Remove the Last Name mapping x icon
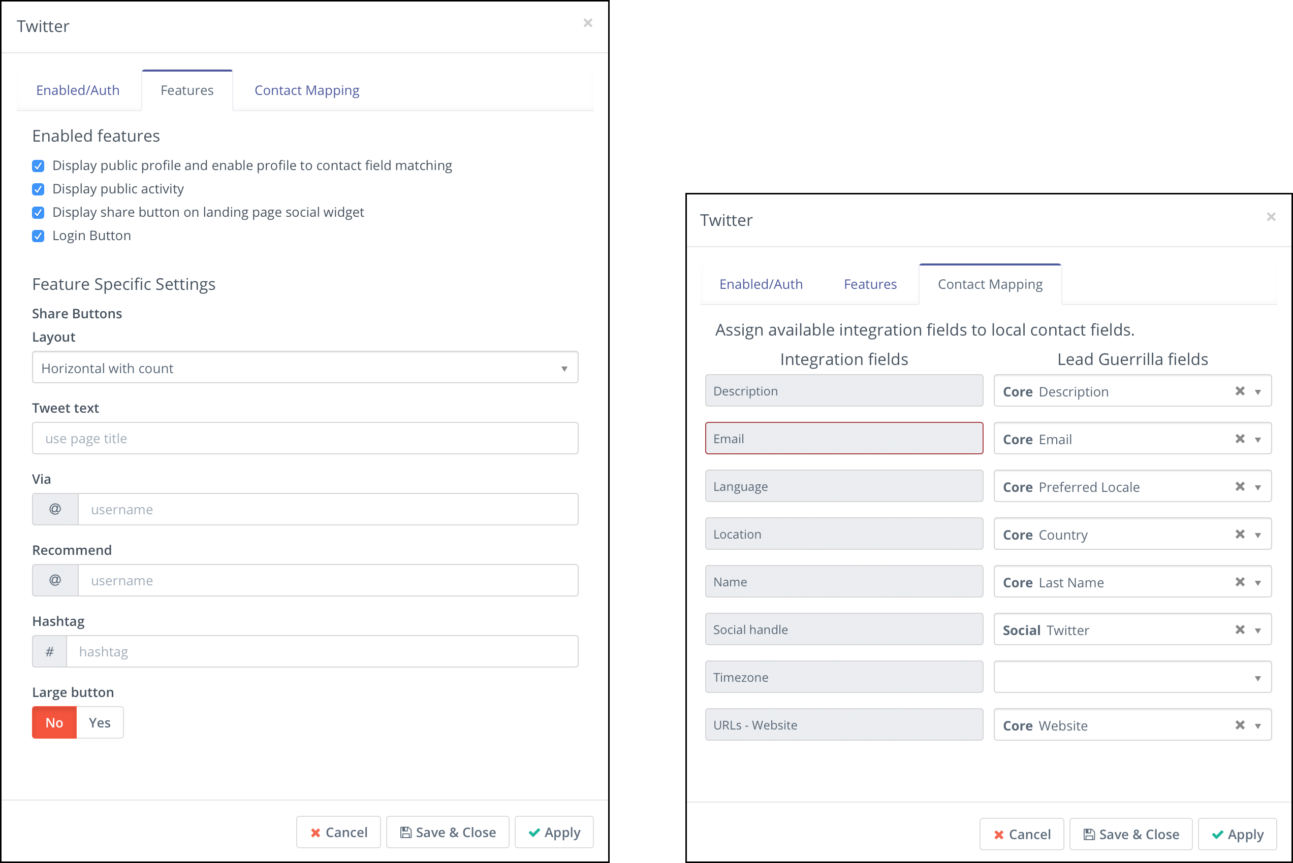 1240,582
